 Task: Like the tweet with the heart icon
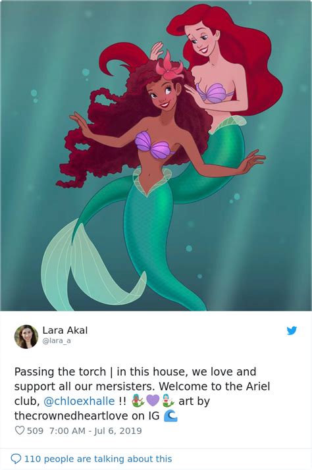click(20, 431)
